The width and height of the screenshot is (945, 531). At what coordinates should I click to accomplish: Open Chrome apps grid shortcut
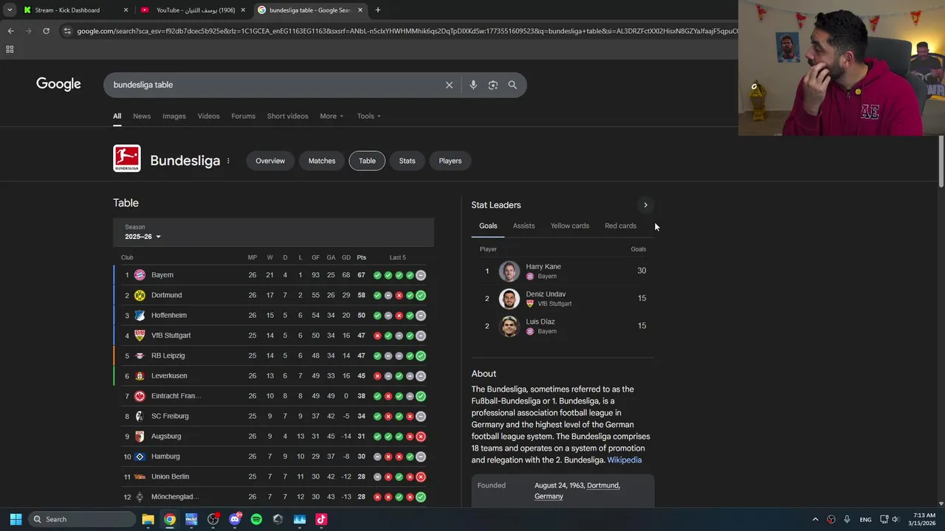tap(10, 49)
